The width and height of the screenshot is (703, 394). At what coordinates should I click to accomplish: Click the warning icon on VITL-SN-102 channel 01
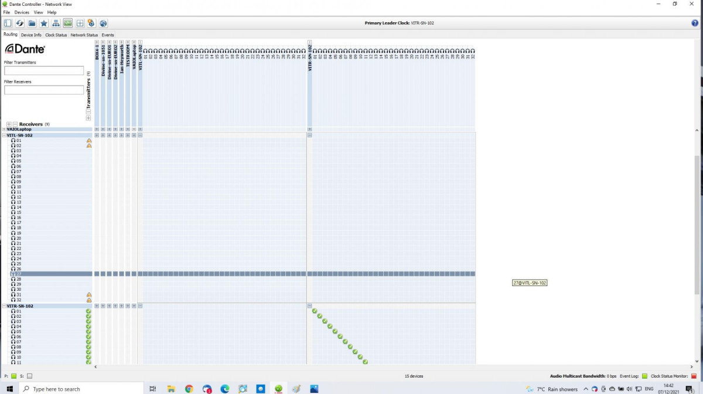click(89, 141)
